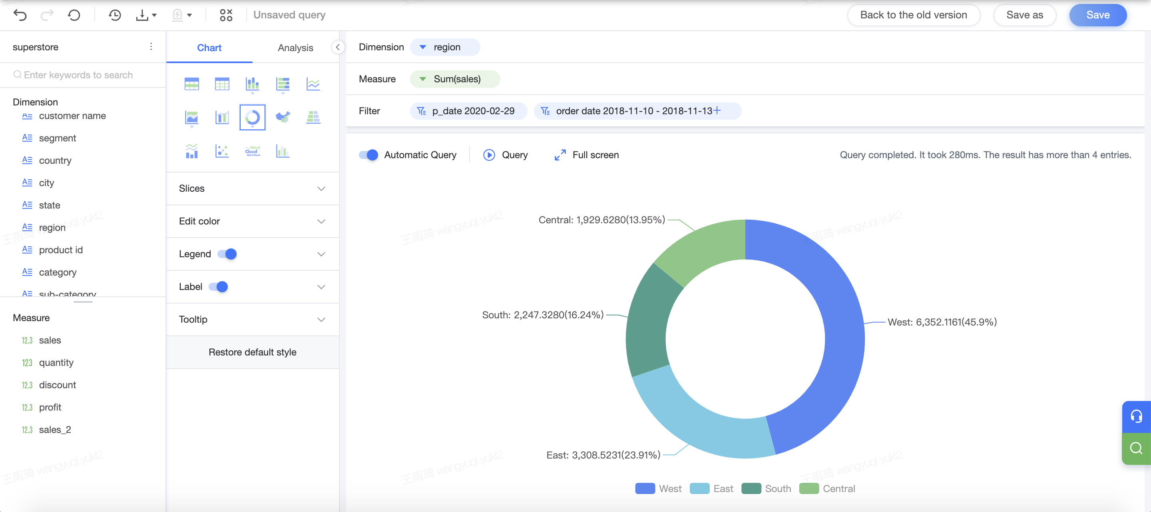This screenshot has height=512, width=1151.
Task: Select the product id dimension field
Action: [61, 250]
